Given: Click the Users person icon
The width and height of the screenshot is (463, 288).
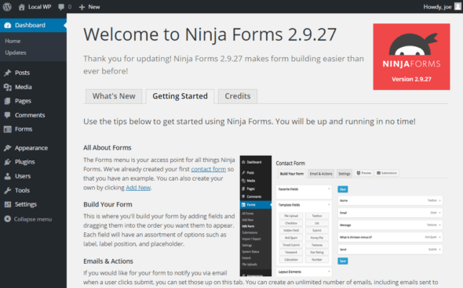Looking at the screenshot, I should pyautogui.click(x=8, y=176).
